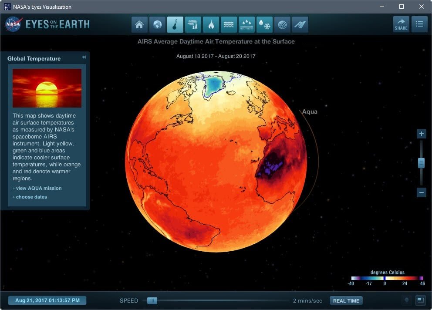Open the choose dates link
This screenshot has height=310, width=432.
[31, 197]
